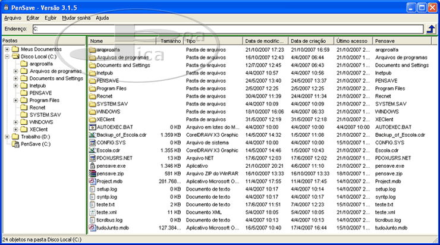Sort by Data de modificação column header
Image resolution: width=440 pixels, height=245 pixels.
coord(265,41)
